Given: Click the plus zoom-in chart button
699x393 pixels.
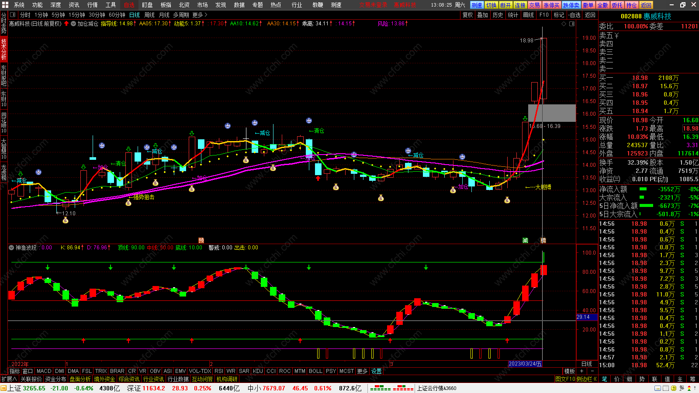Looking at the screenshot, I should pos(581,371).
